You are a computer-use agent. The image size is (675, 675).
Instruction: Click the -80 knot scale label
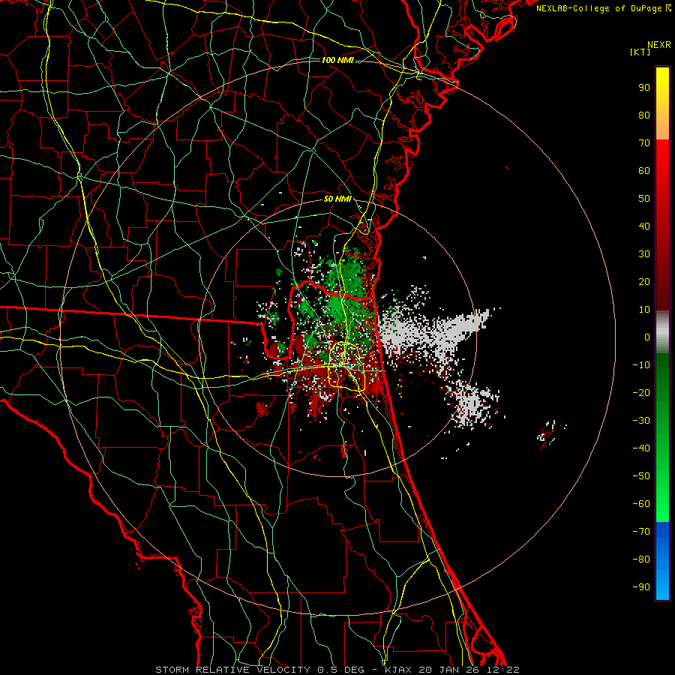pyautogui.click(x=641, y=559)
